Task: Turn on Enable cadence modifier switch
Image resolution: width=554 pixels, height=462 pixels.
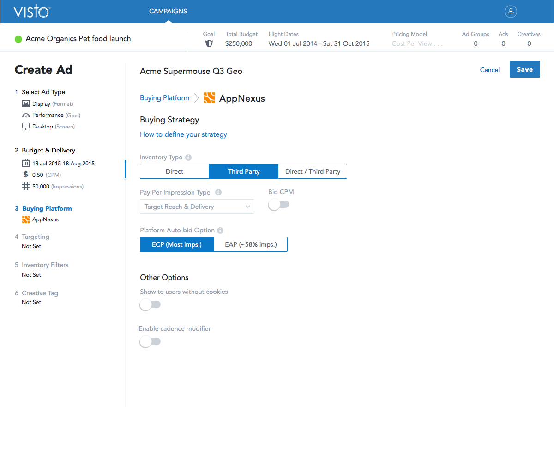Action: 150,342
